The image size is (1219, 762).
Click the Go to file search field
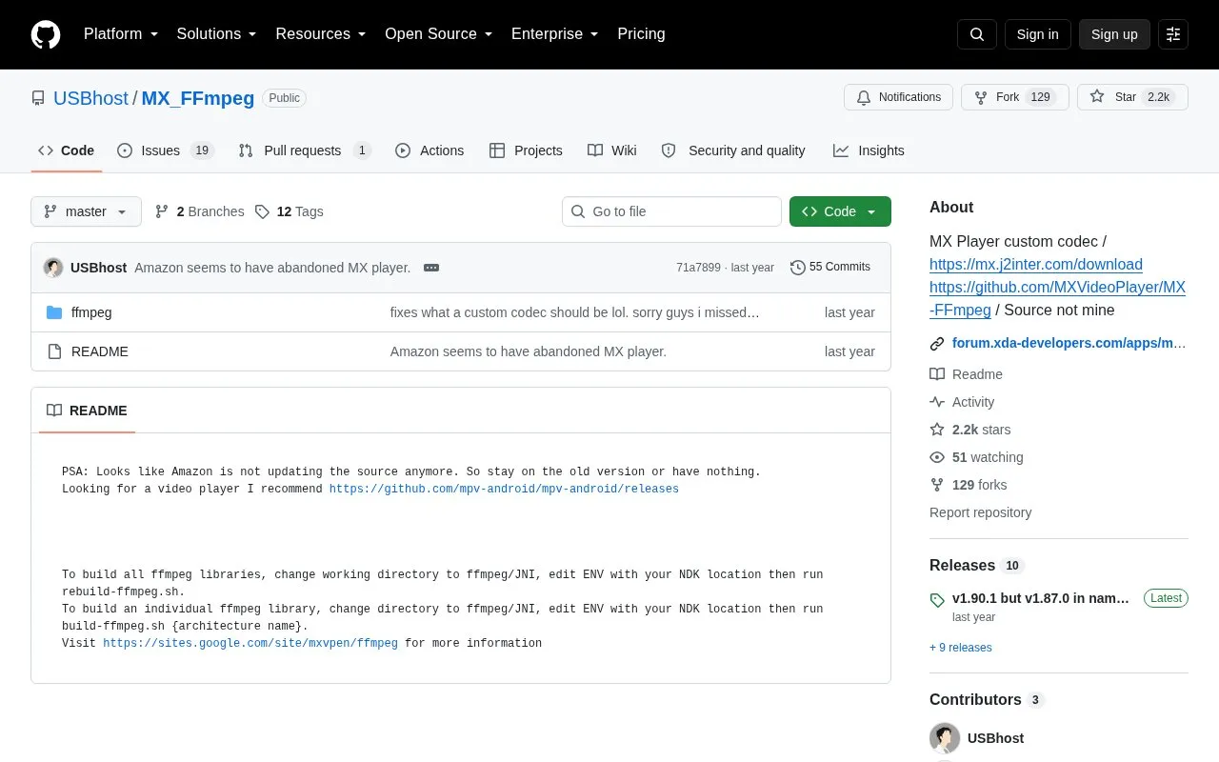point(671,211)
